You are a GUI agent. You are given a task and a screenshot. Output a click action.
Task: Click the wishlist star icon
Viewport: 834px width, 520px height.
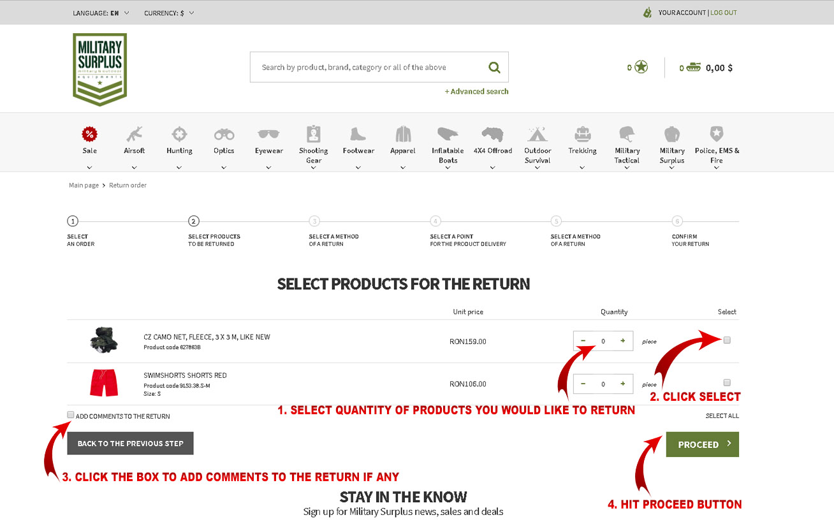[641, 67]
